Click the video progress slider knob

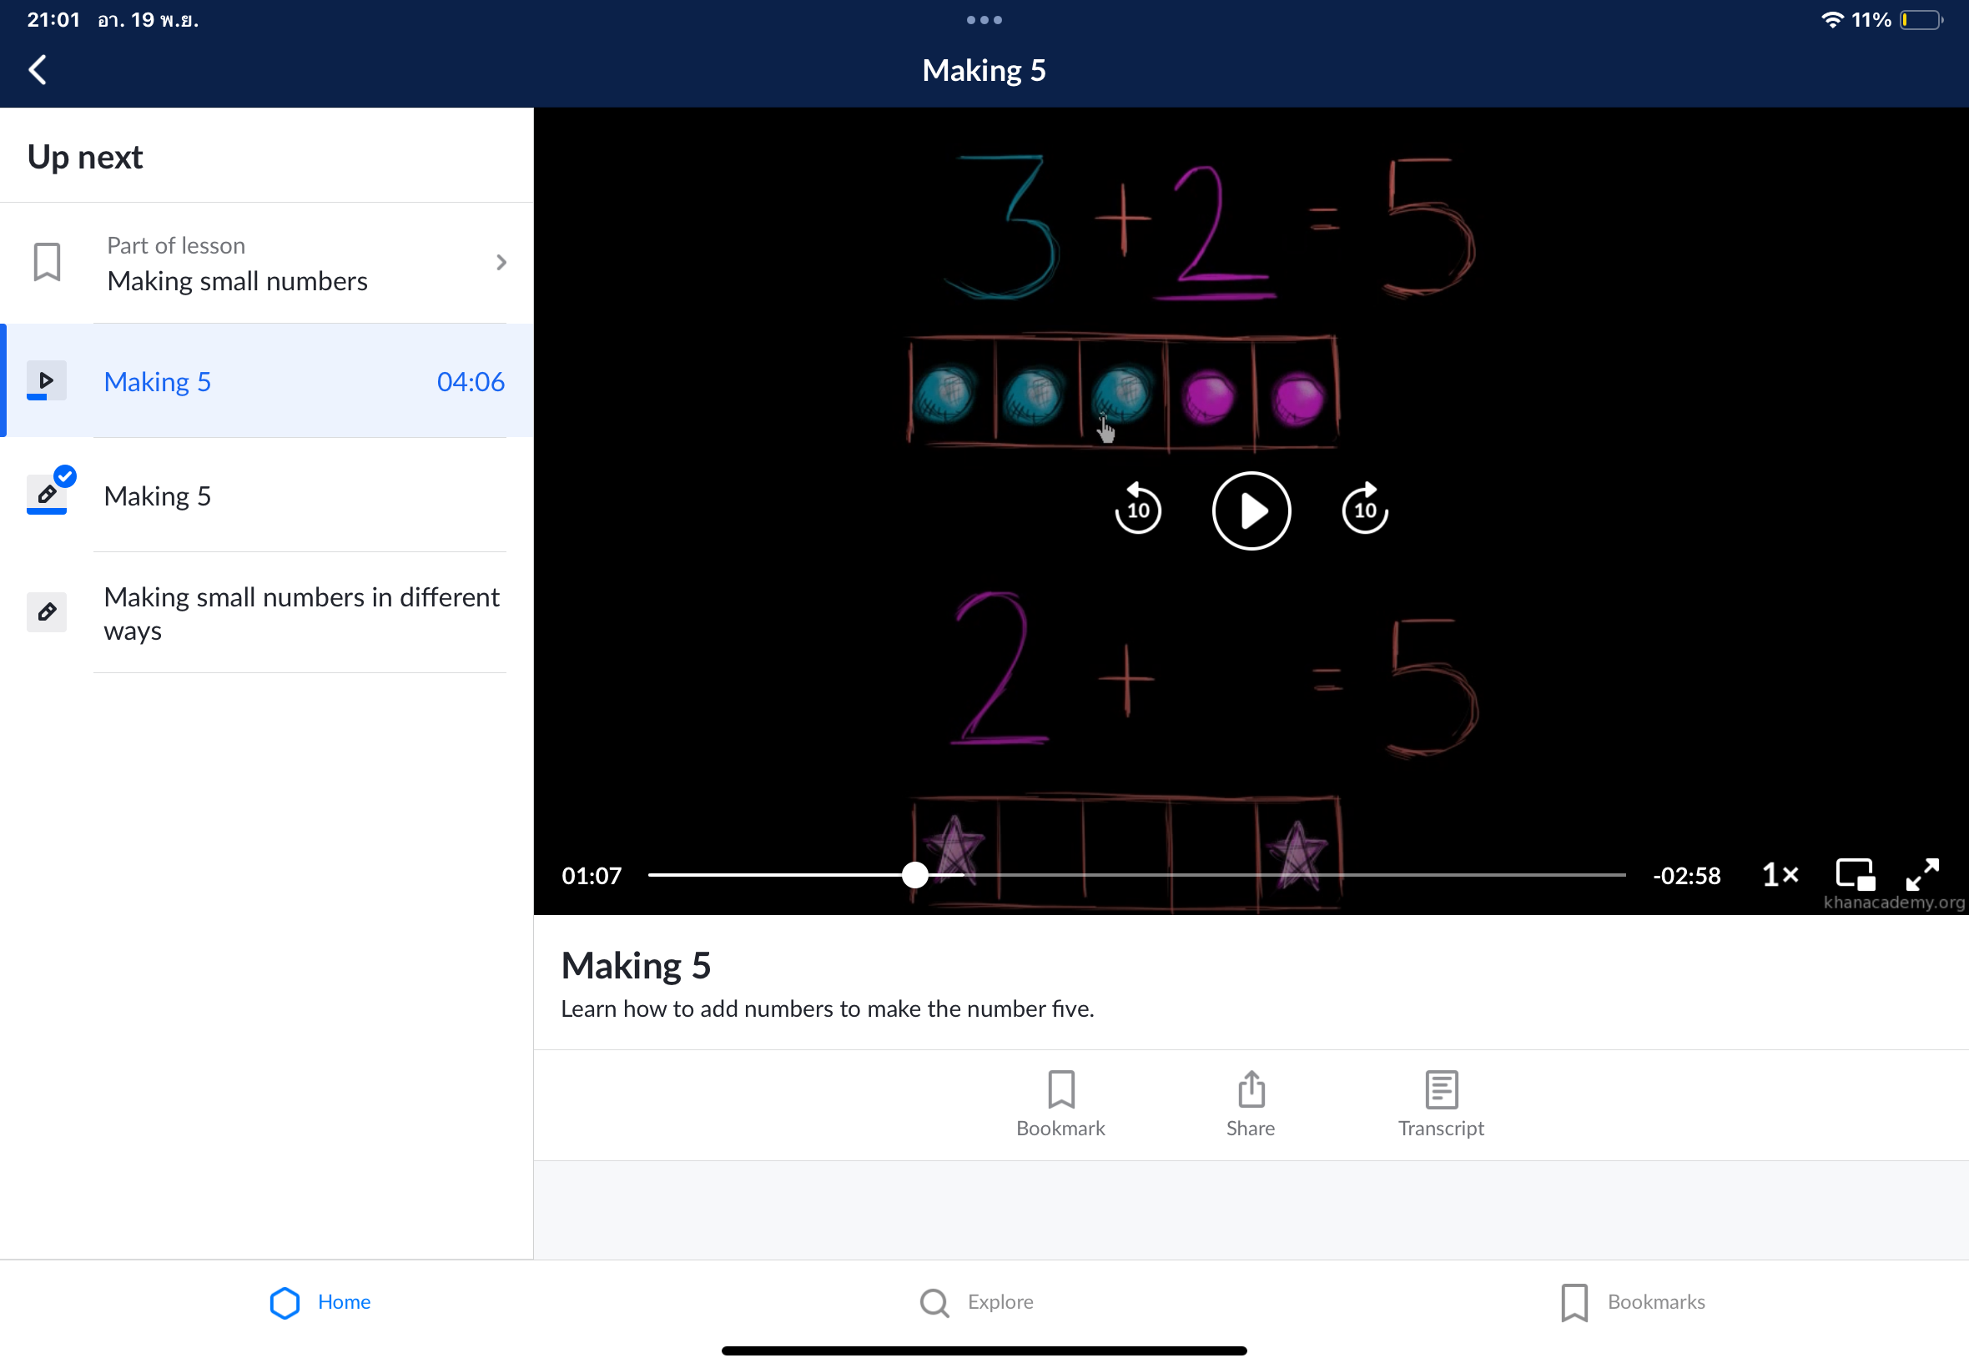(915, 875)
